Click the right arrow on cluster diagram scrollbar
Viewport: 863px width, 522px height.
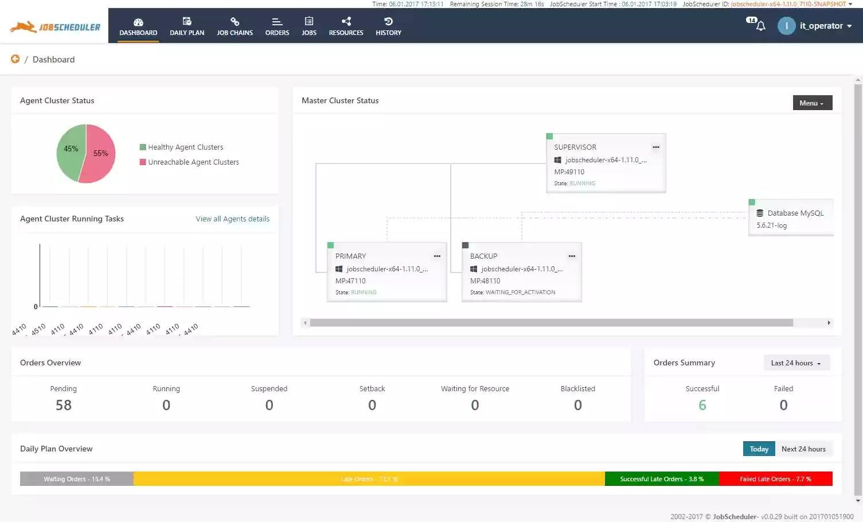tap(828, 322)
